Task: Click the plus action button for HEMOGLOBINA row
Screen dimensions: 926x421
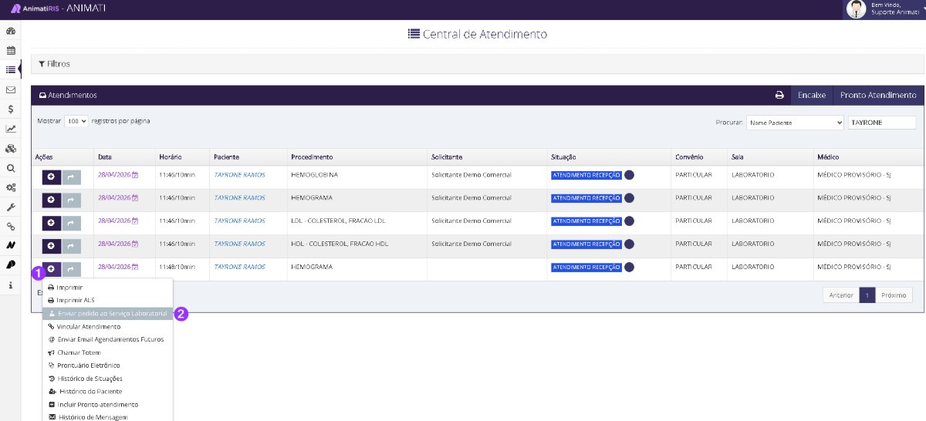Action: pyautogui.click(x=51, y=176)
